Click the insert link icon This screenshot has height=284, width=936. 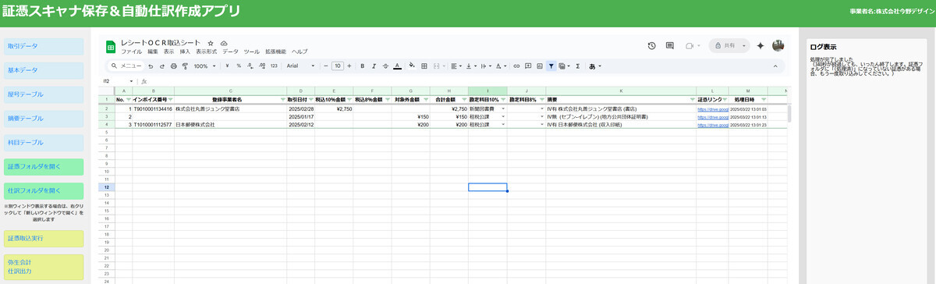click(516, 66)
